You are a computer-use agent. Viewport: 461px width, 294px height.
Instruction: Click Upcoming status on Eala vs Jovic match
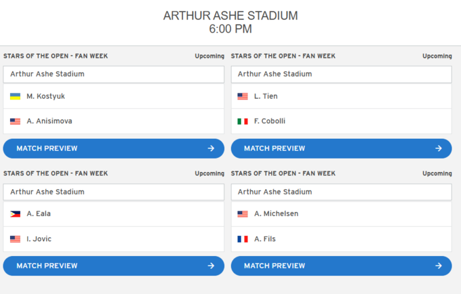click(x=209, y=173)
